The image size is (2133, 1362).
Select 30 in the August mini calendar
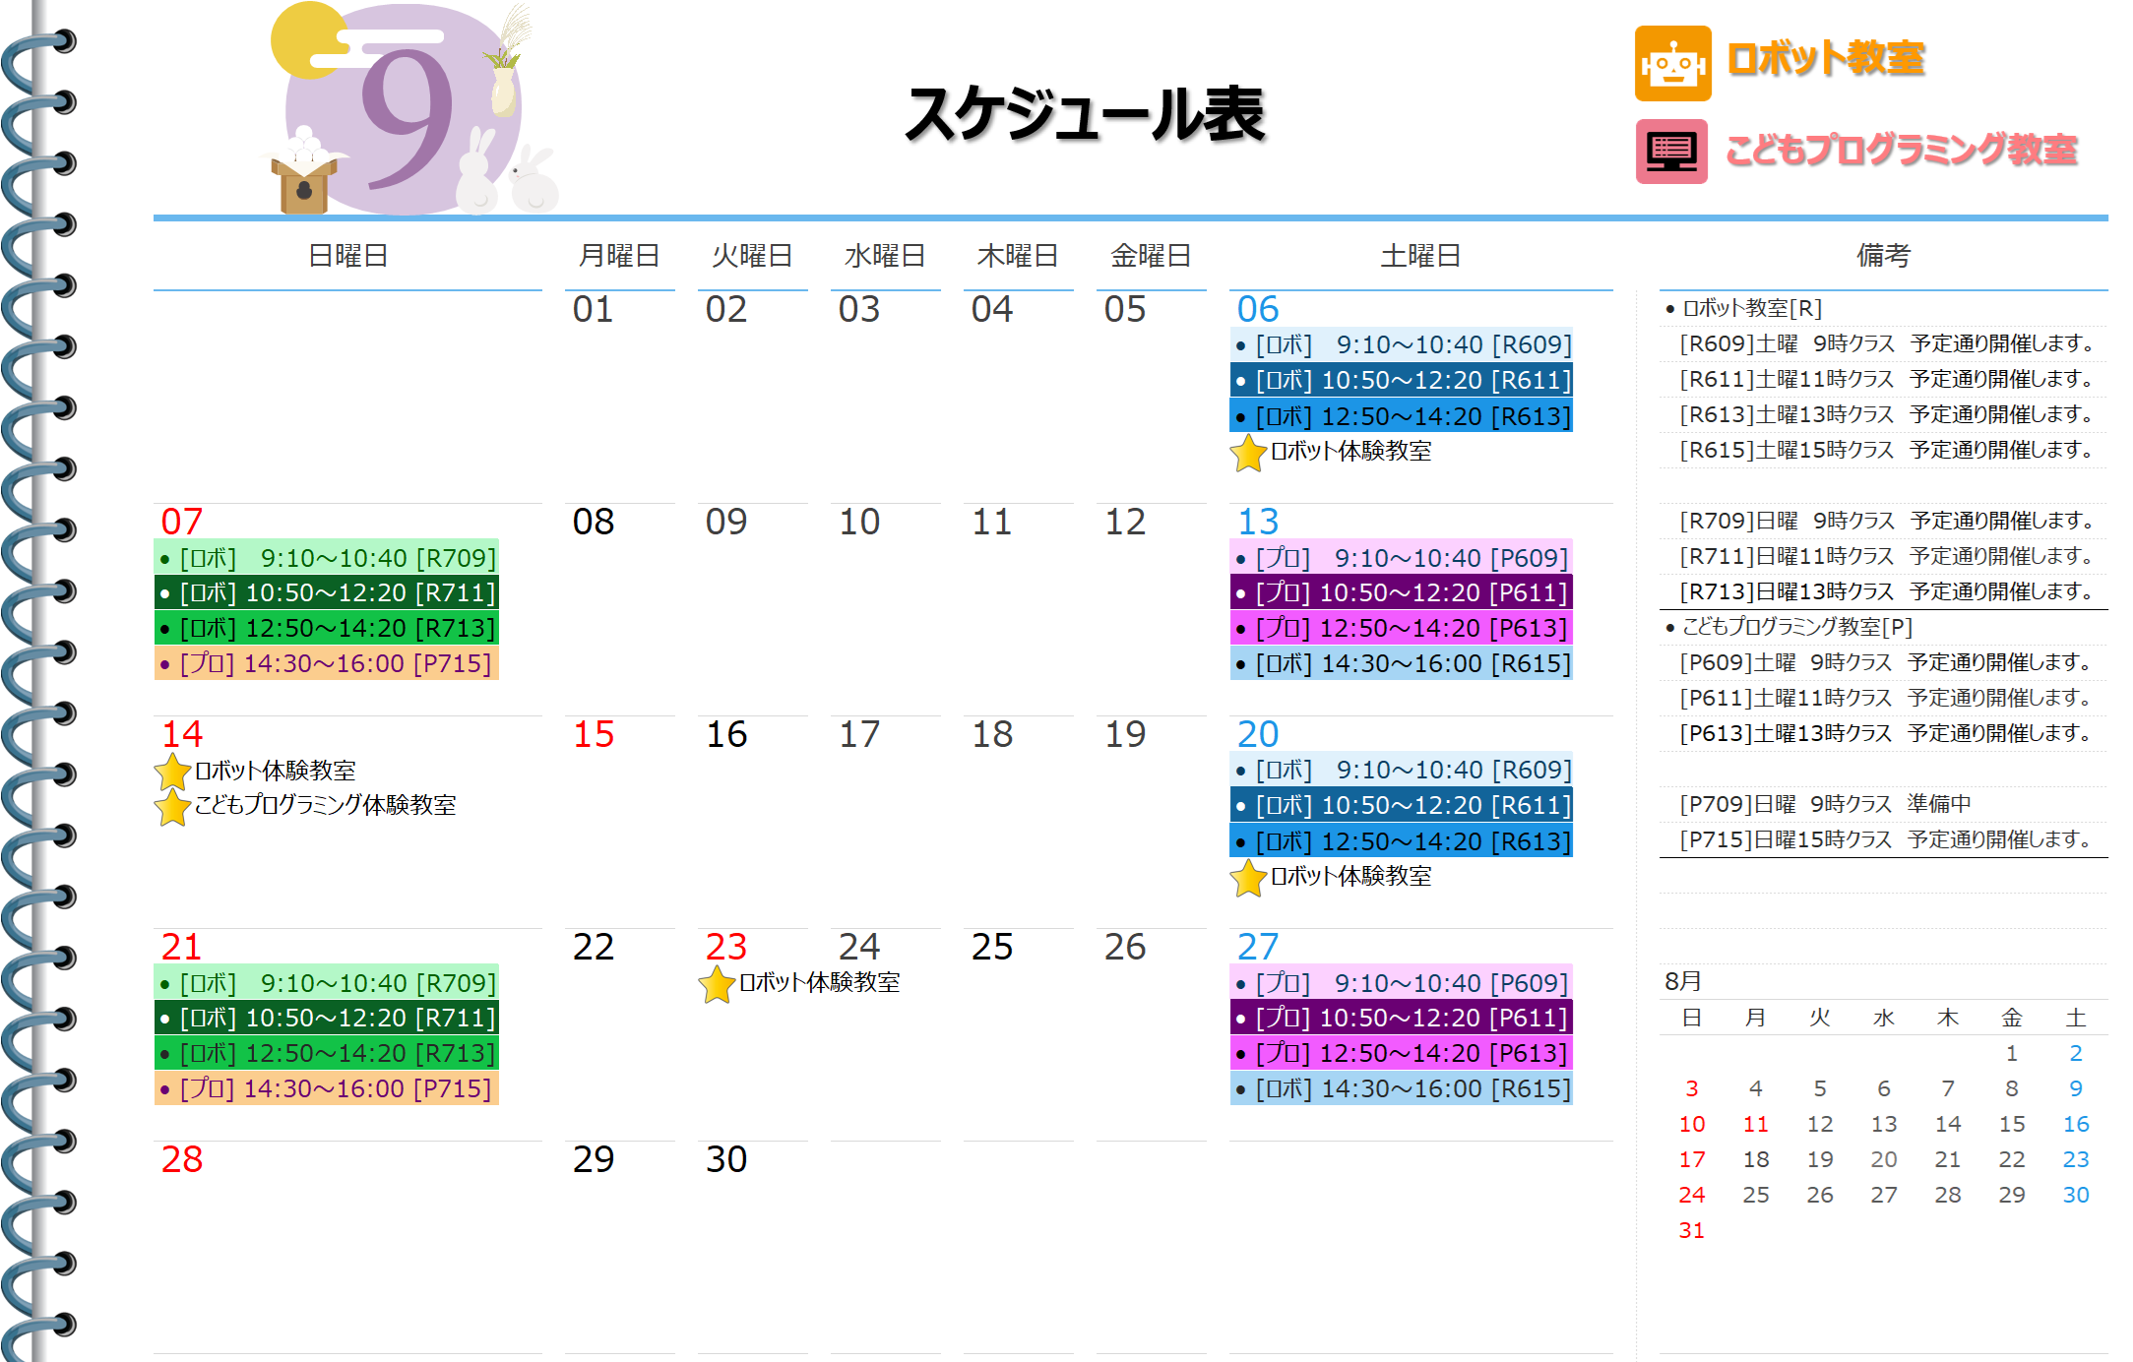pos(2076,1195)
